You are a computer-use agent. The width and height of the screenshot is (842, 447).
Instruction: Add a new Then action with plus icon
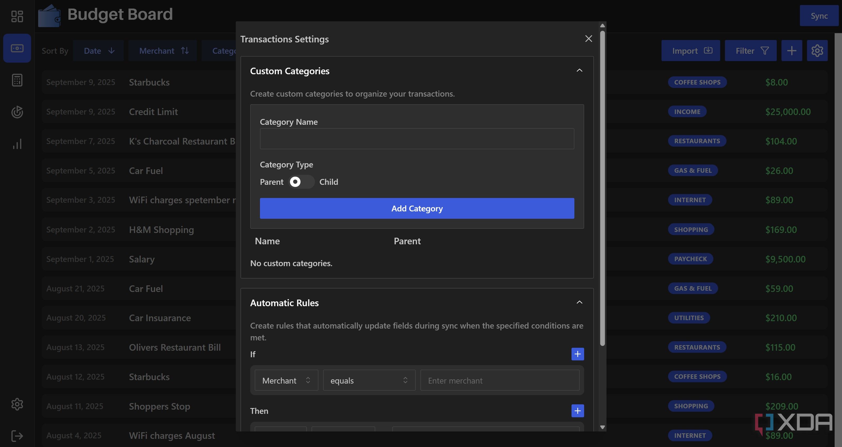pos(577,411)
